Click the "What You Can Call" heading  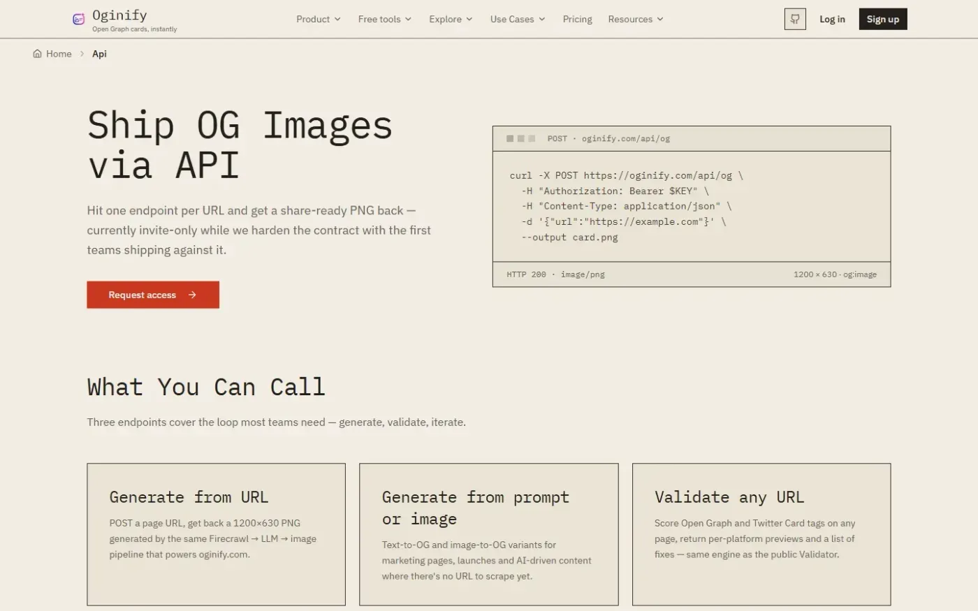pos(206,387)
